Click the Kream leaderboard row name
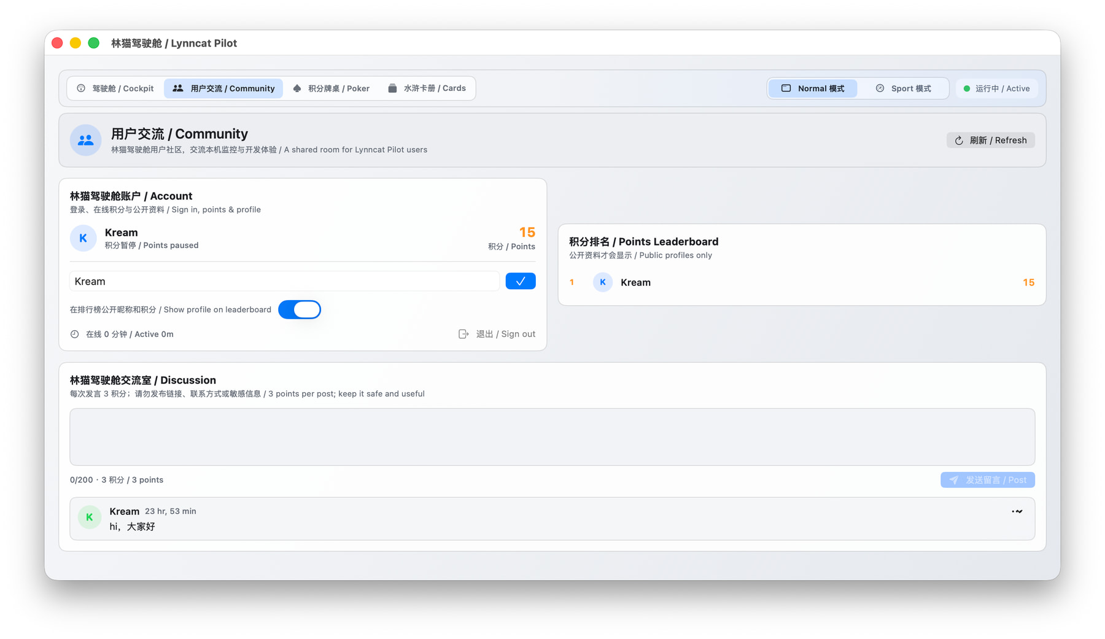The image size is (1105, 639). [635, 282]
